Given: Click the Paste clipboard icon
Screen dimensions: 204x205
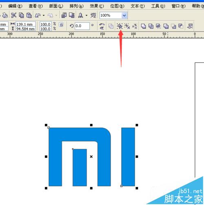Looking at the screenshot, I should point(29,15).
